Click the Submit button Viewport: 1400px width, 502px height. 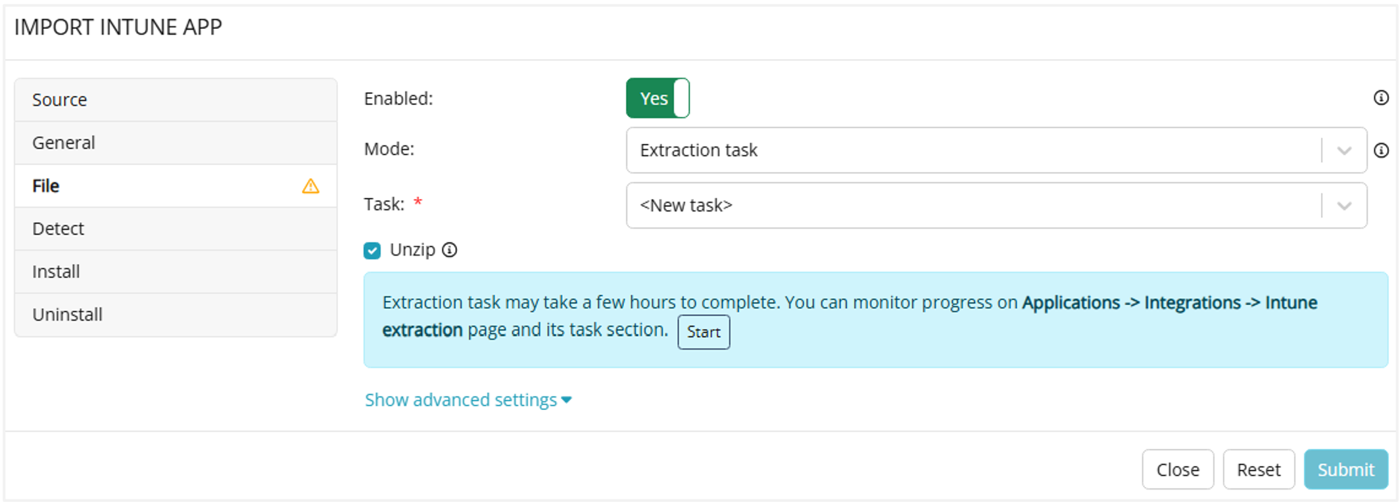[1345, 469]
